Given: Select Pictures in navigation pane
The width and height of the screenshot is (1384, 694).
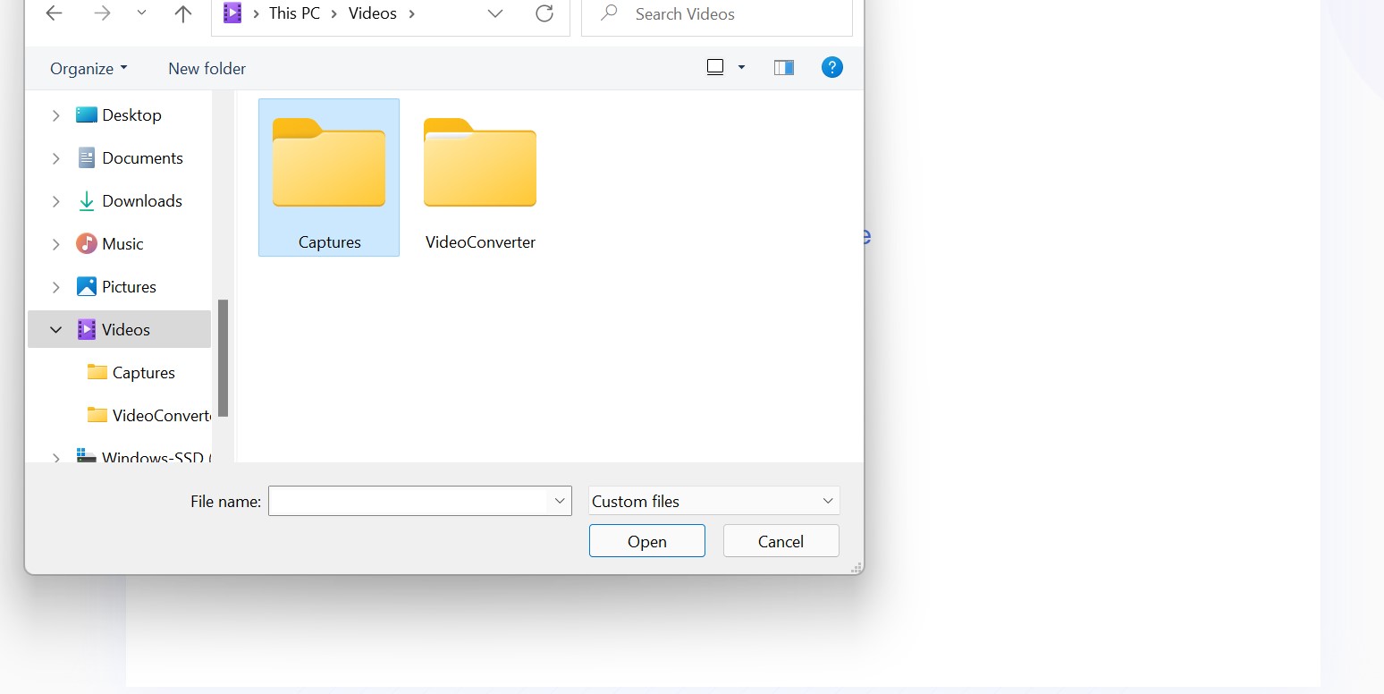Looking at the screenshot, I should click(129, 286).
